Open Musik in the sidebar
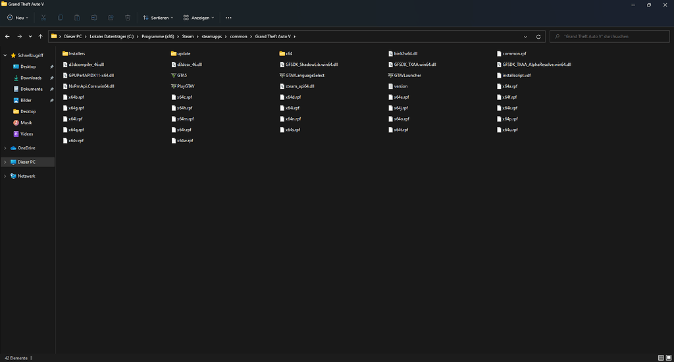 pyautogui.click(x=26, y=122)
